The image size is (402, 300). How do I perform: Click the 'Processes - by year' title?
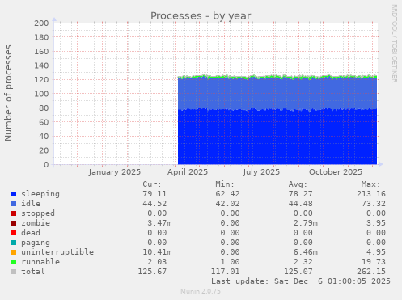pyautogui.click(x=201, y=16)
